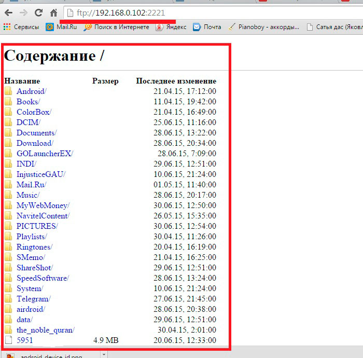Open the Сатья дас bookmark
This screenshot has width=363, height=358.
[x=334, y=27]
